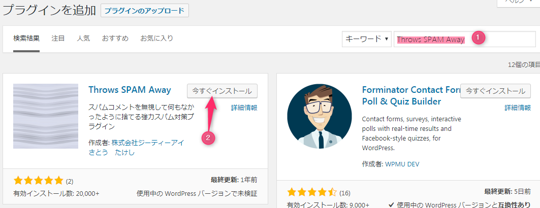540x208 pixels.
Task: Click the 使用中の WordPress バージョンで未検証 text
Action: [x=197, y=193]
